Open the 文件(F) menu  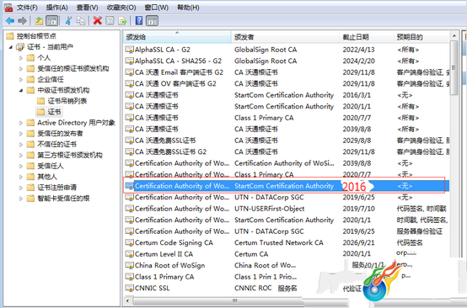(x=27, y=8)
